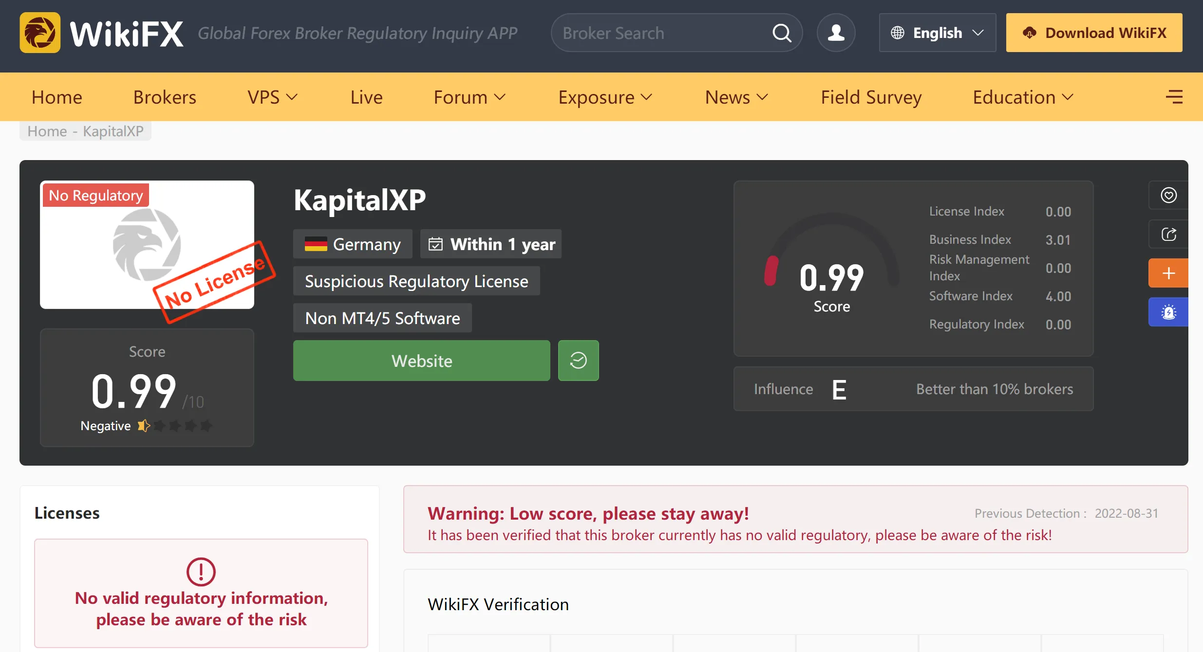Click the green refresh button beside Website
Screen dimensions: 1203x652
click(578, 361)
